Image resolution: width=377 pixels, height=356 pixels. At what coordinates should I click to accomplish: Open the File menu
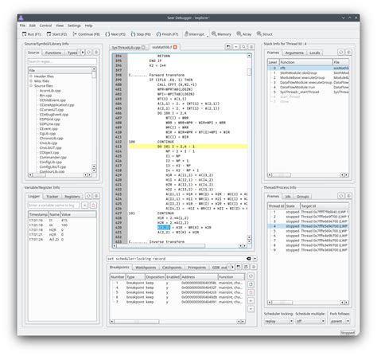23,25
